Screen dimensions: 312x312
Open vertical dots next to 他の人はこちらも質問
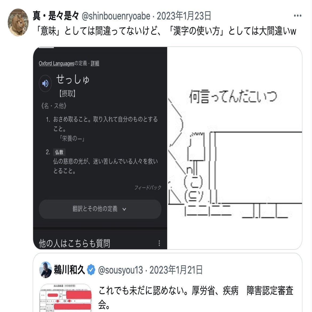click(x=159, y=243)
